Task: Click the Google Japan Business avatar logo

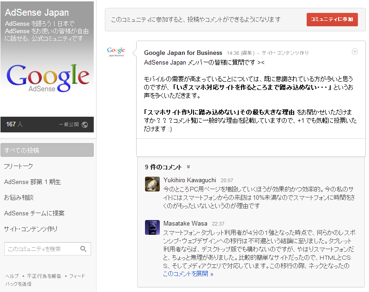Action: tap(116, 52)
